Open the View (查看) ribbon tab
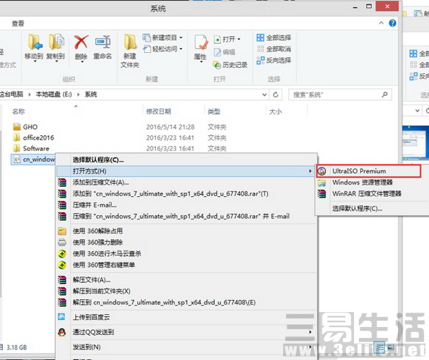This screenshot has width=429, height=360. [18, 24]
